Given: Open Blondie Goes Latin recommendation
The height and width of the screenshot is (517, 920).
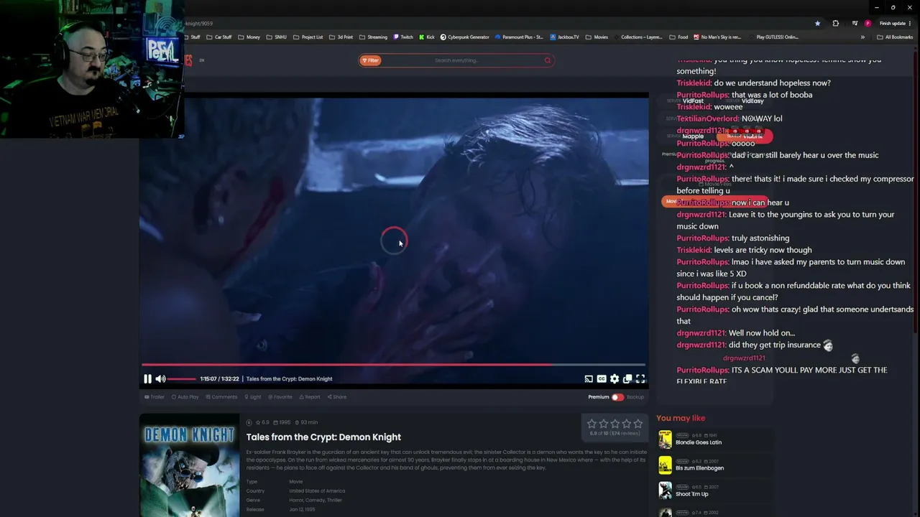Looking at the screenshot, I should coord(699,442).
